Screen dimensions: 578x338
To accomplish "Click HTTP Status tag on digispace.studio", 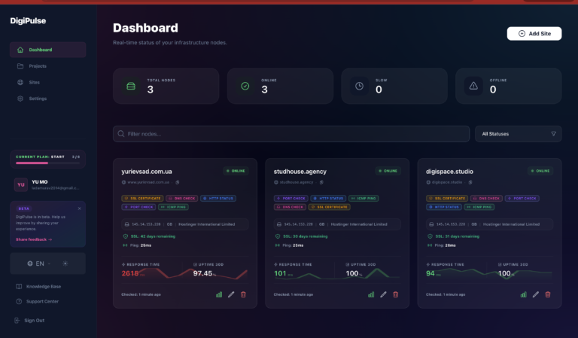I will (x=444, y=207).
